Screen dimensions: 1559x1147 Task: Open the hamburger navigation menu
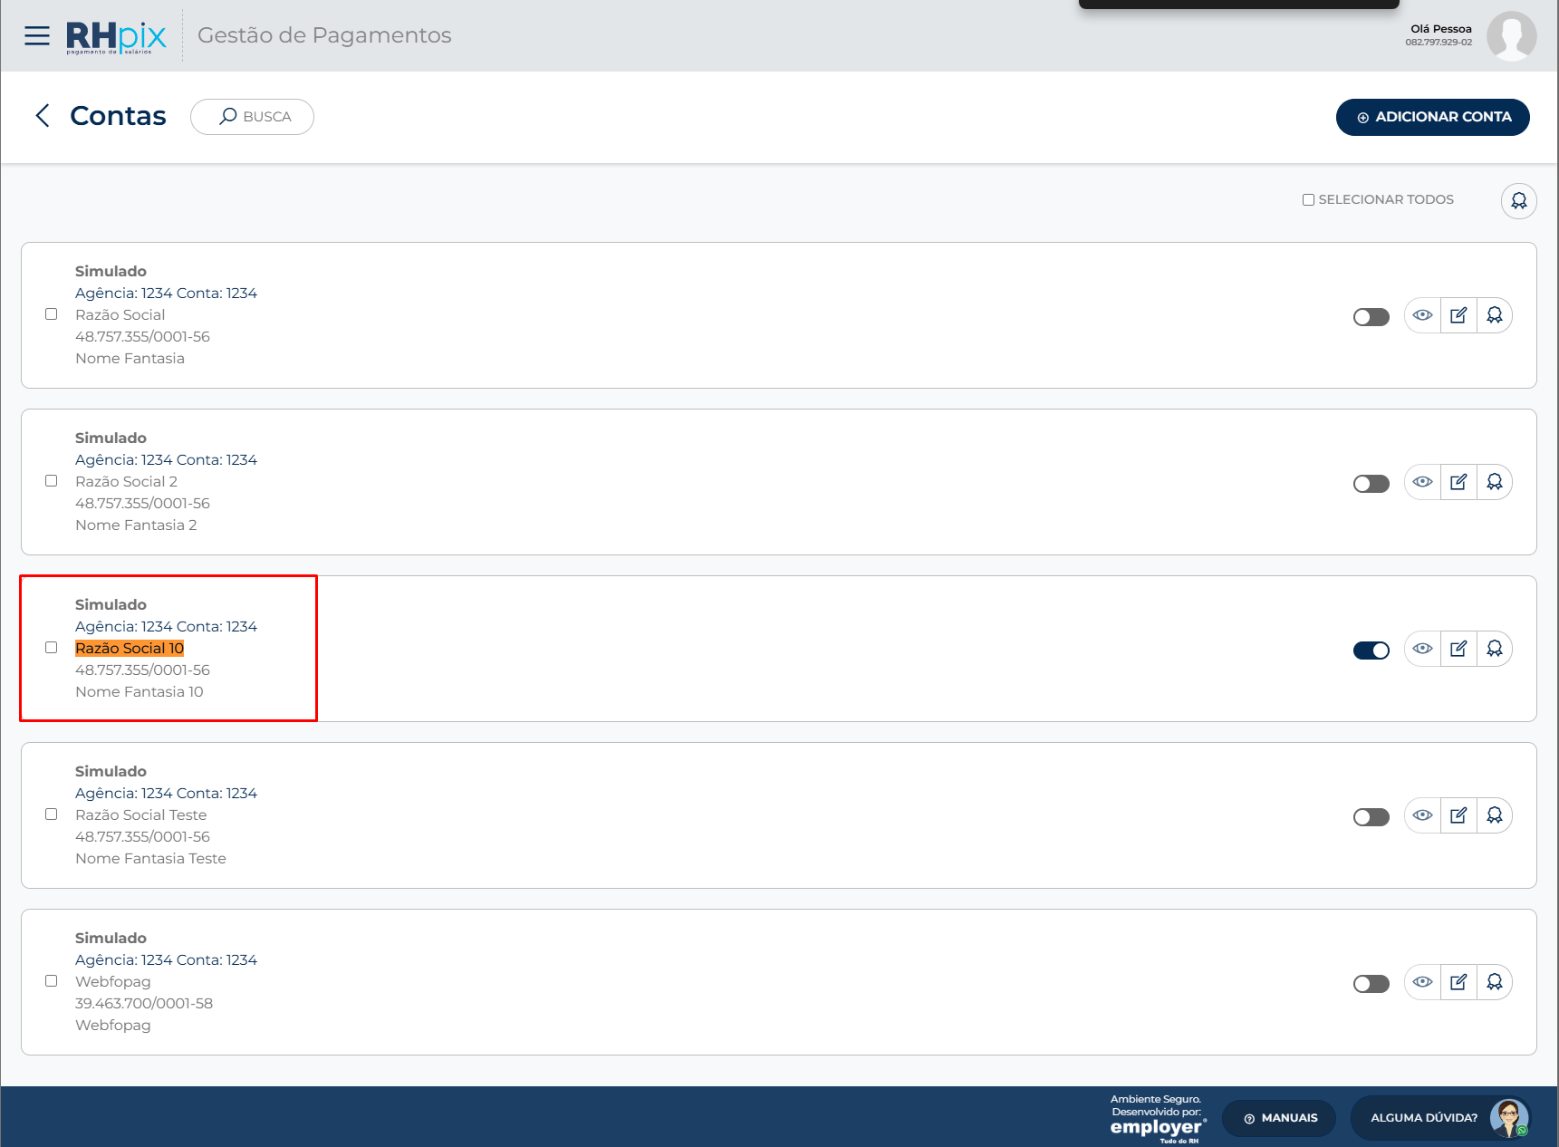37,36
